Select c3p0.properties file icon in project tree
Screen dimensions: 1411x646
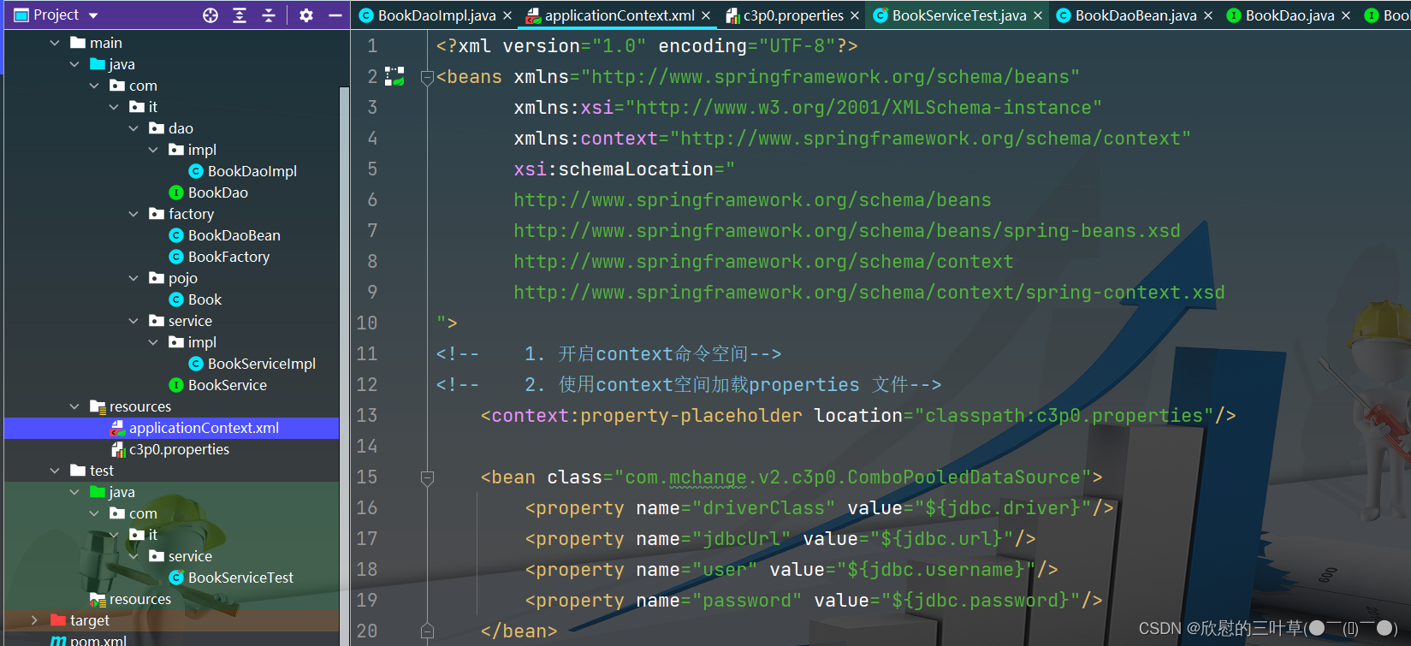tap(119, 449)
